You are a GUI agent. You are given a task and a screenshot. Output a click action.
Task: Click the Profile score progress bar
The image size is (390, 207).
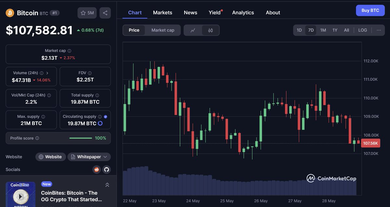[81, 138]
